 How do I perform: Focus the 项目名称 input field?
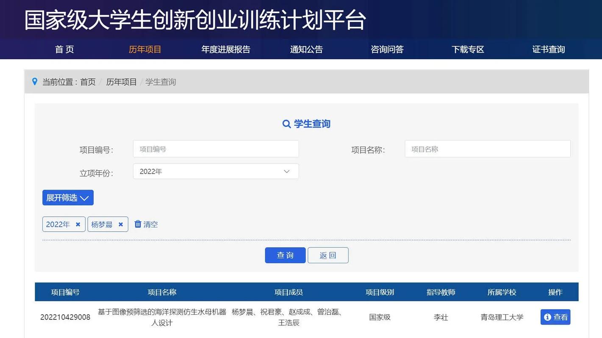tap(488, 149)
